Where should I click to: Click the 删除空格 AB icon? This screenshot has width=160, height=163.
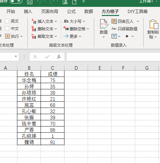pyautogui.click(x=66, y=28)
